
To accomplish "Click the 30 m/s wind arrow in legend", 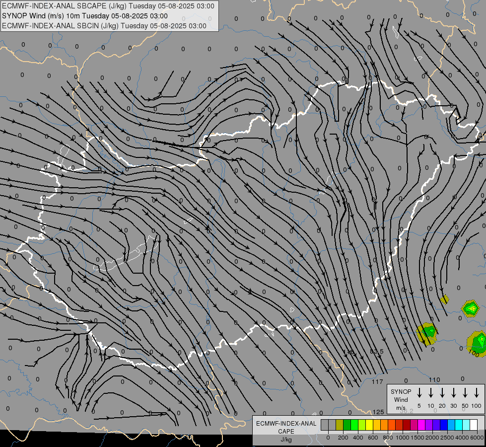I will coord(453,393).
